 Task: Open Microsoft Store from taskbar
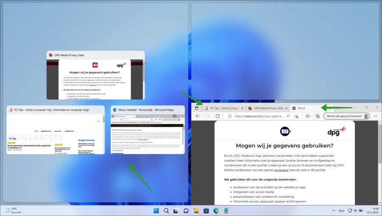(x=206, y=210)
